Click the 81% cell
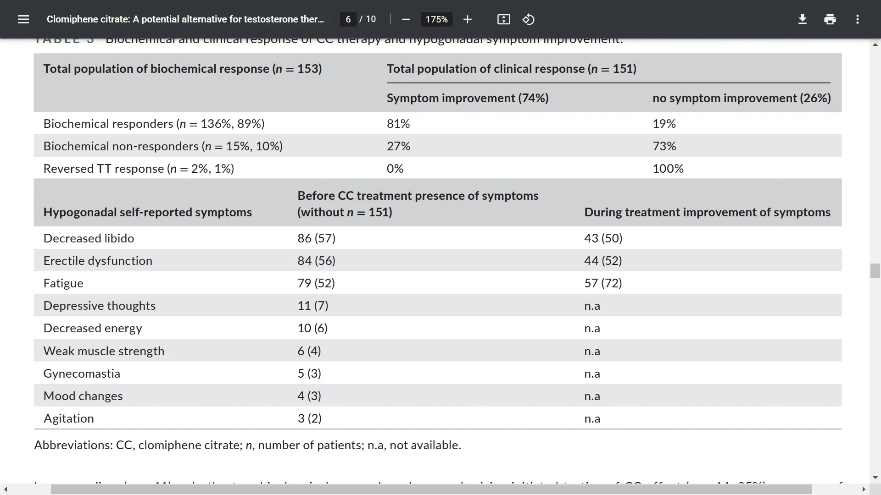This screenshot has width=881, height=495. 398,124
